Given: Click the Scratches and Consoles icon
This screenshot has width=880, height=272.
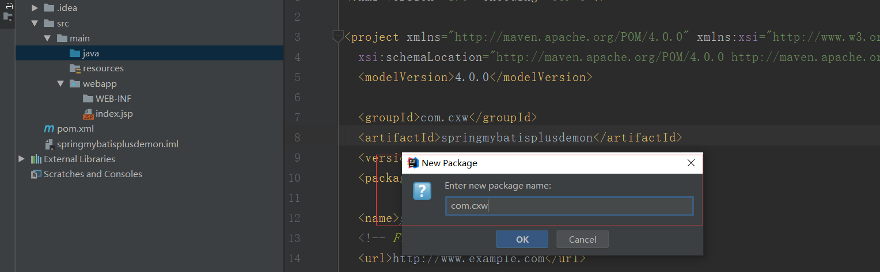Looking at the screenshot, I should tap(36, 174).
